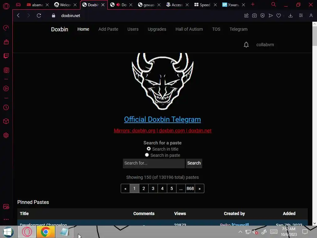Open sidebar three-dots more options
Image resolution: width=317 pixels, height=238 pixels.
tap(6, 219)
